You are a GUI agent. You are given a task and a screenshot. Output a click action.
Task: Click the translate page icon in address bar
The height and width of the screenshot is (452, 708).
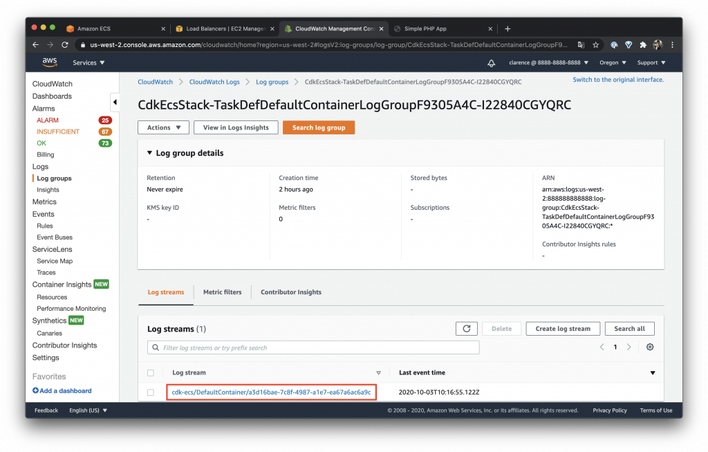pyautogui.click(x=581, y=45)
